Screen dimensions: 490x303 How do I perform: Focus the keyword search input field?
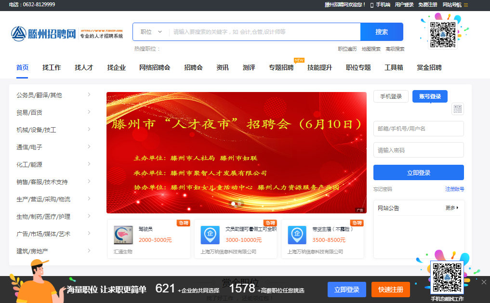(265, 32)
